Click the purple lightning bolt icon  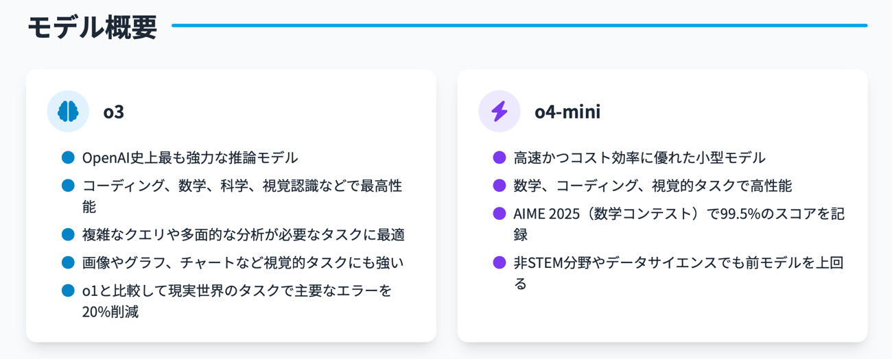[500, 111]
